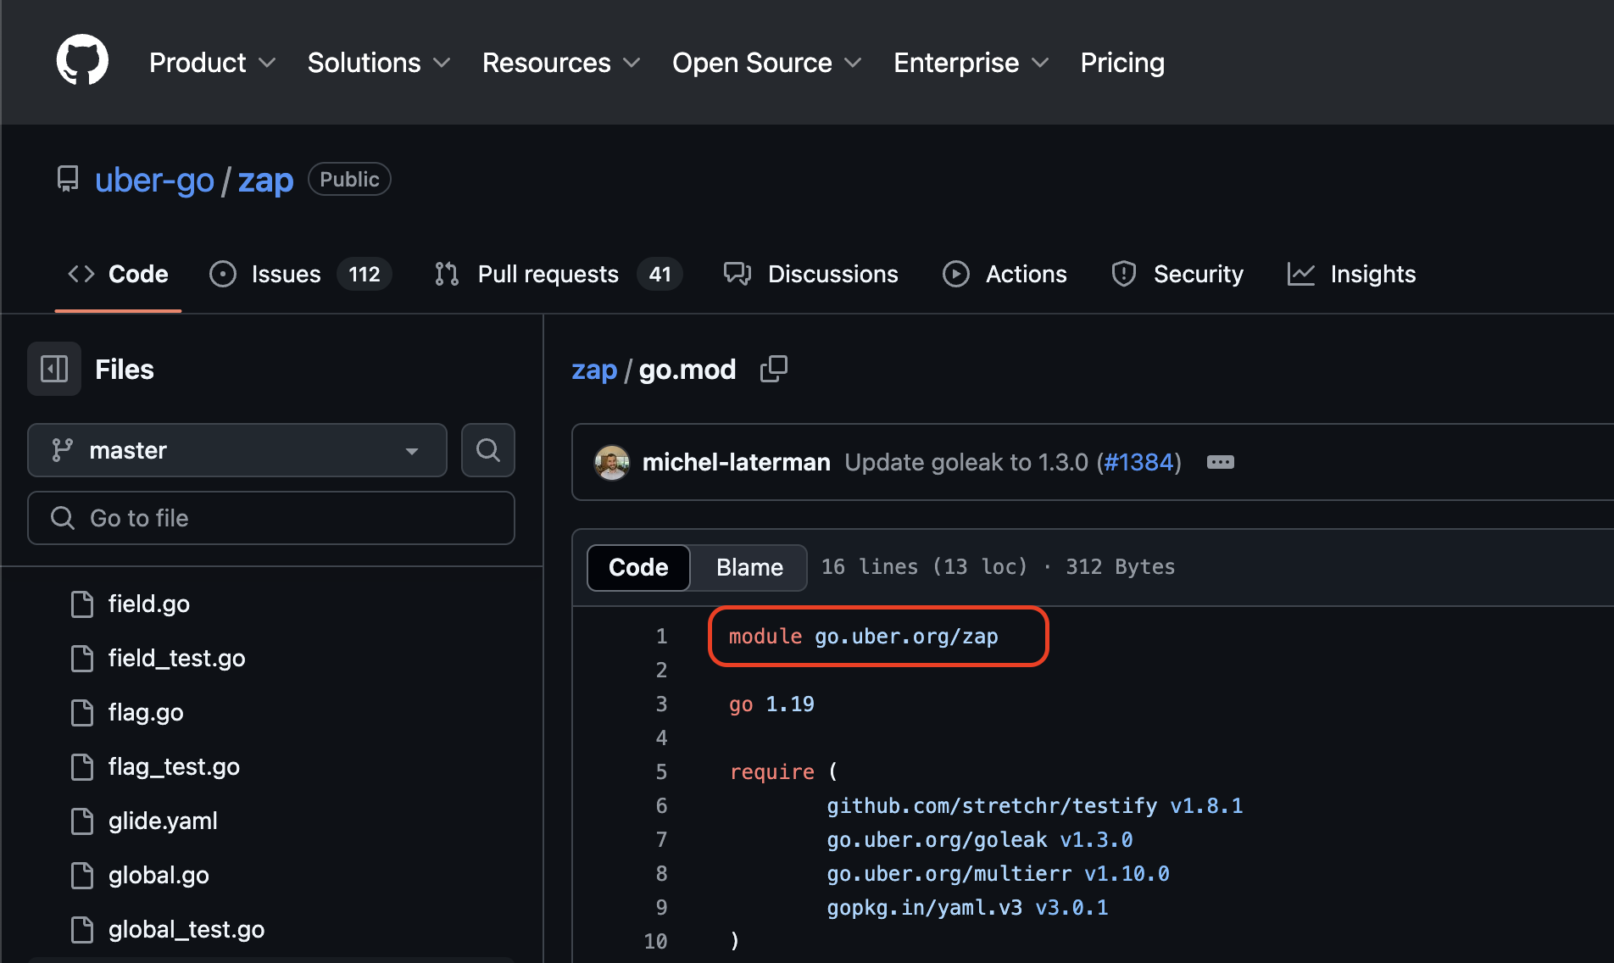The width and height of the screenshot is (1614, 963).
Task: Open the Product dropdown menu
Action: 213,63
